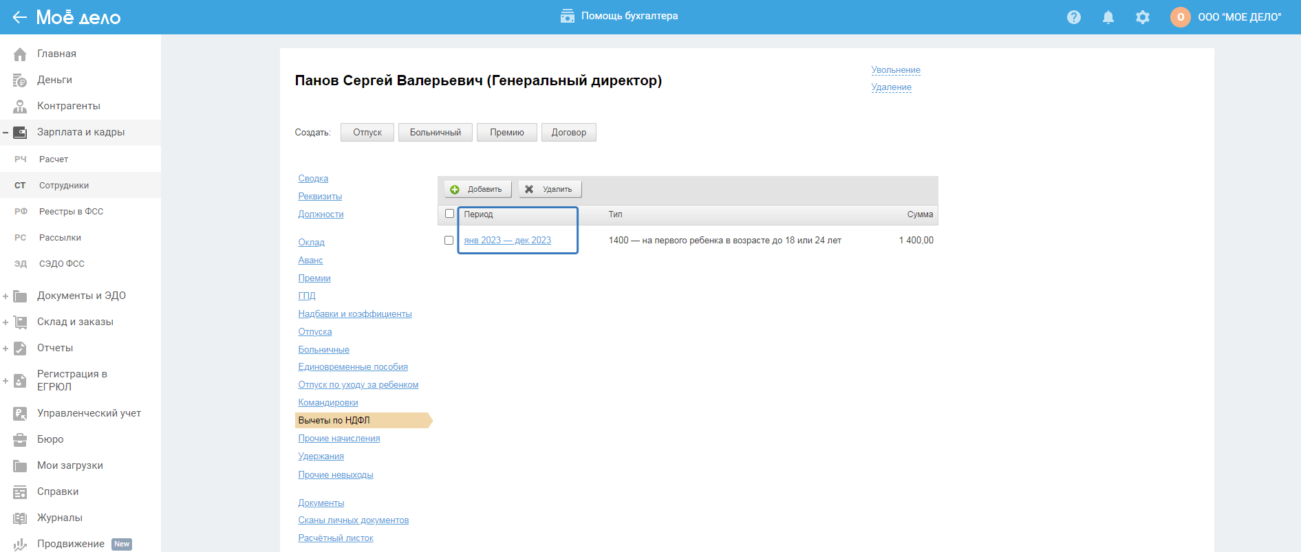Open the янв 2023 — дек 2023 period link
The height and width of the screenshot is (552, 1301).
coord(507,241)
